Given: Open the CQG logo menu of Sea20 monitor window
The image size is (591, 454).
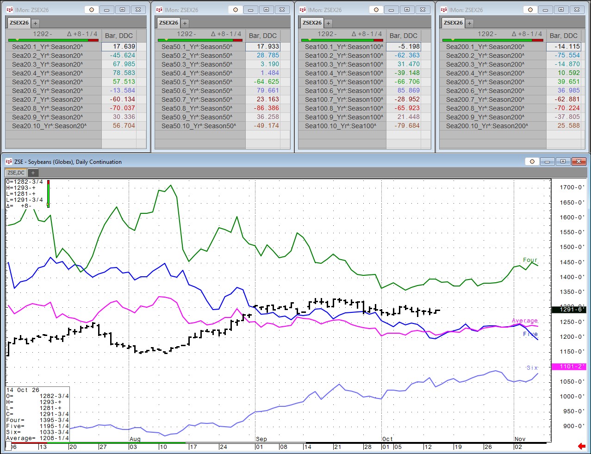Looking at the screenshot, I should coord(9,10).
